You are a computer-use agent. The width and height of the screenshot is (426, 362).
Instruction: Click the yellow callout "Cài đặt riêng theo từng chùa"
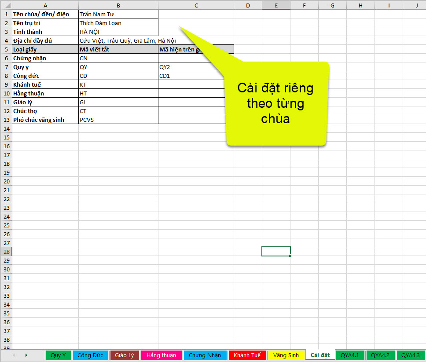coord(275,103)
